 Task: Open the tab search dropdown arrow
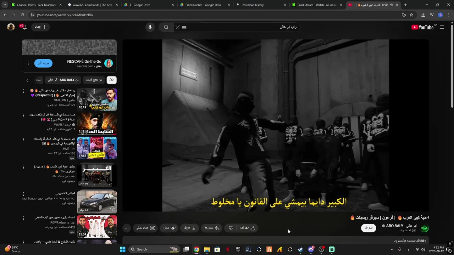tap(5, 5)
